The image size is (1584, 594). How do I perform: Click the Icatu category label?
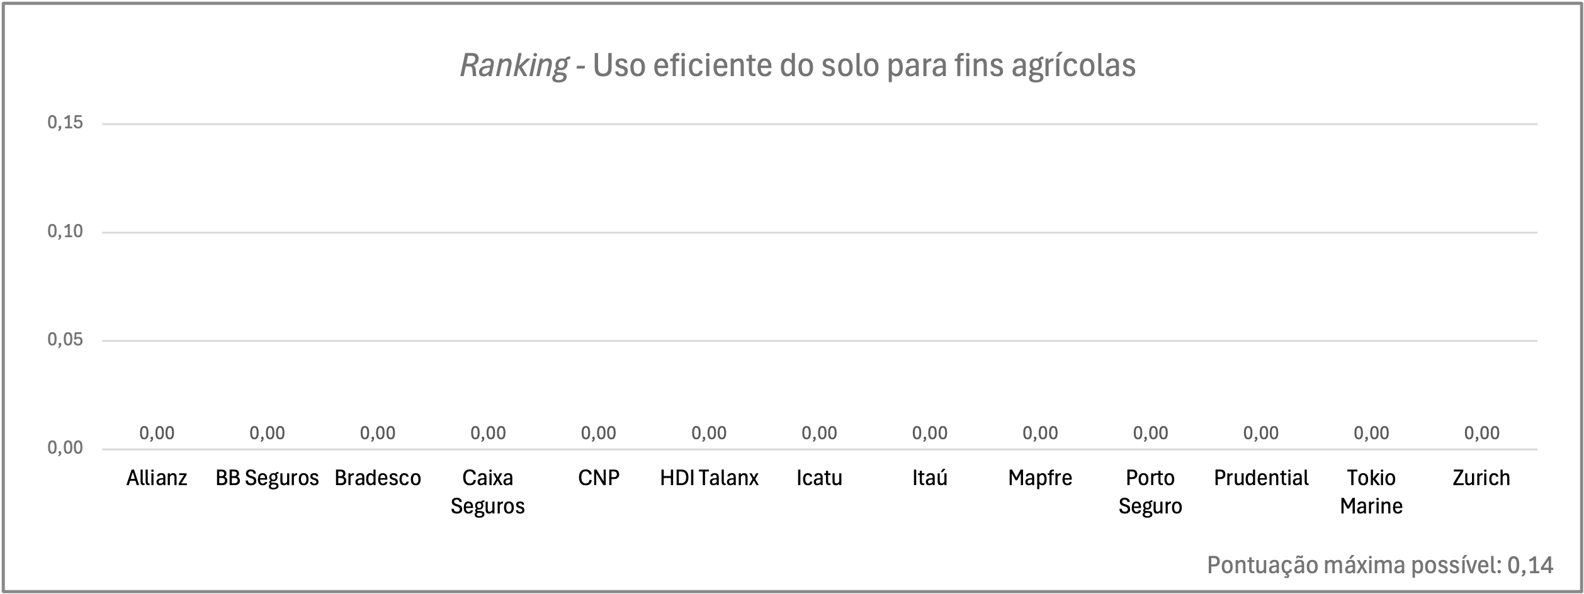click(819, 478)
